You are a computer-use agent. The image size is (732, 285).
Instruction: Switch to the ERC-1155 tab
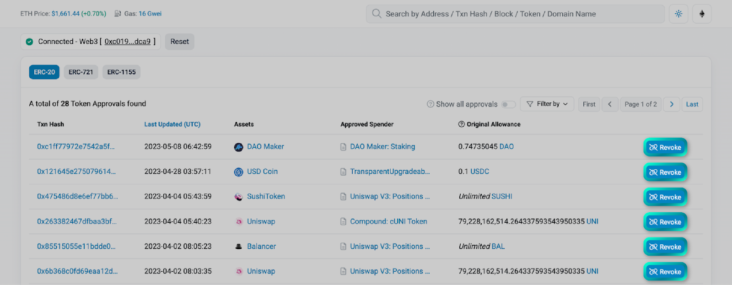coord(121,72)
